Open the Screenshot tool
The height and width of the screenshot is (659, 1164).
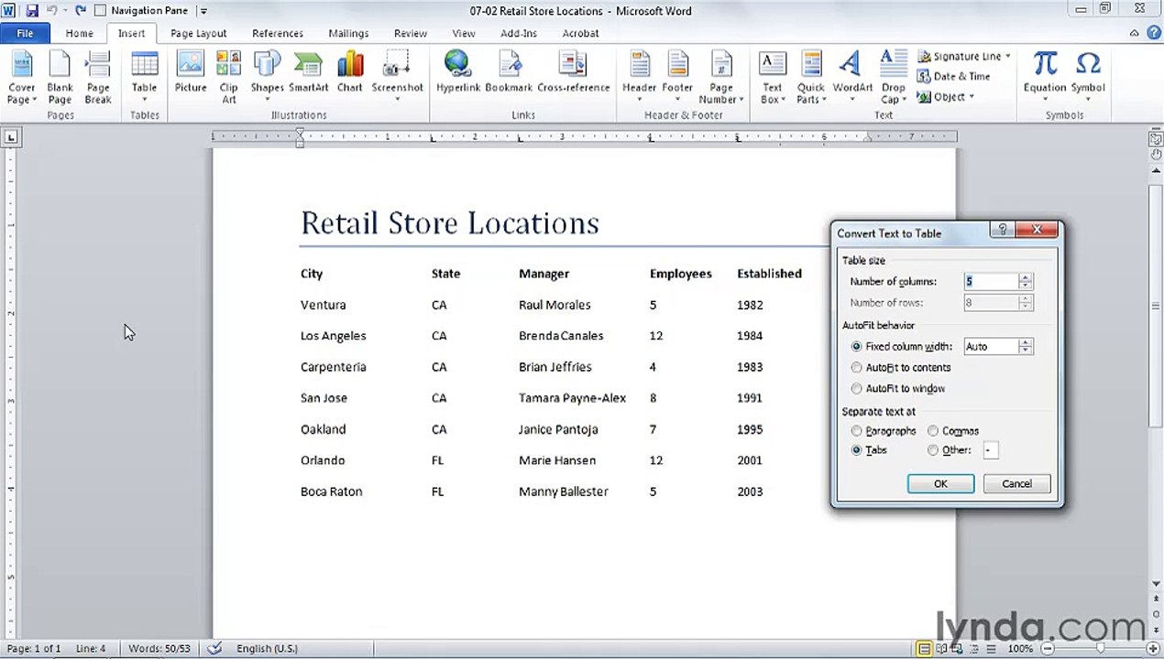[x=397, y=78]
